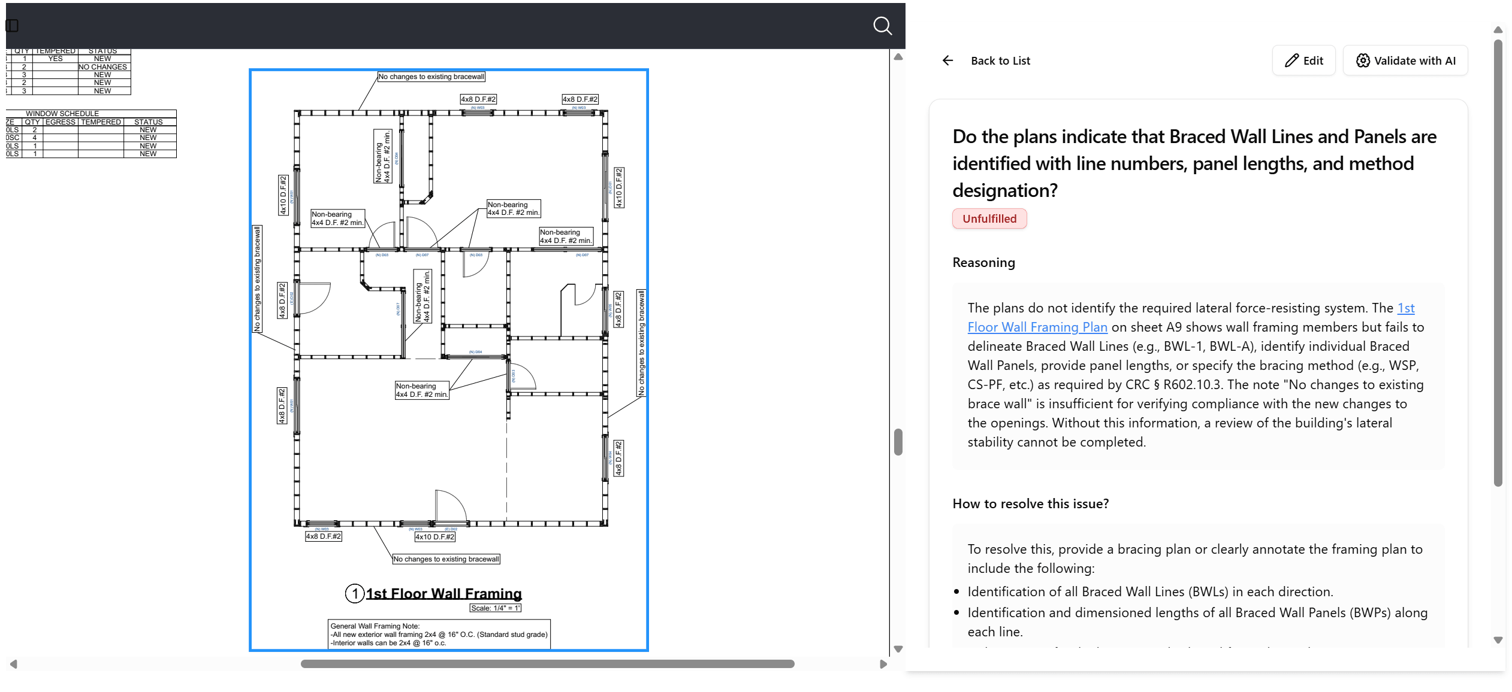
Task: Click the 'NO CHANGES' status cell
Action: click(103, 67)
